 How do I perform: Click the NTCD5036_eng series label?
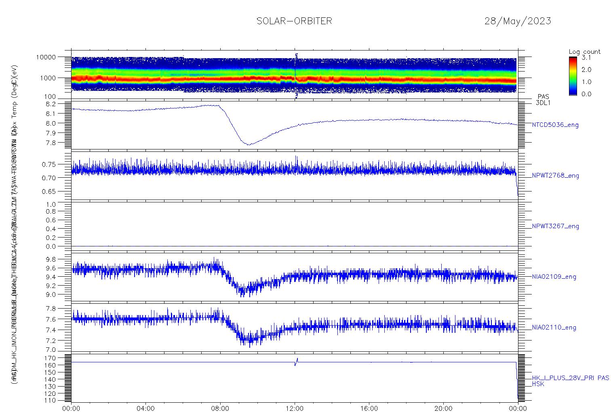click(x=555, y=125)
